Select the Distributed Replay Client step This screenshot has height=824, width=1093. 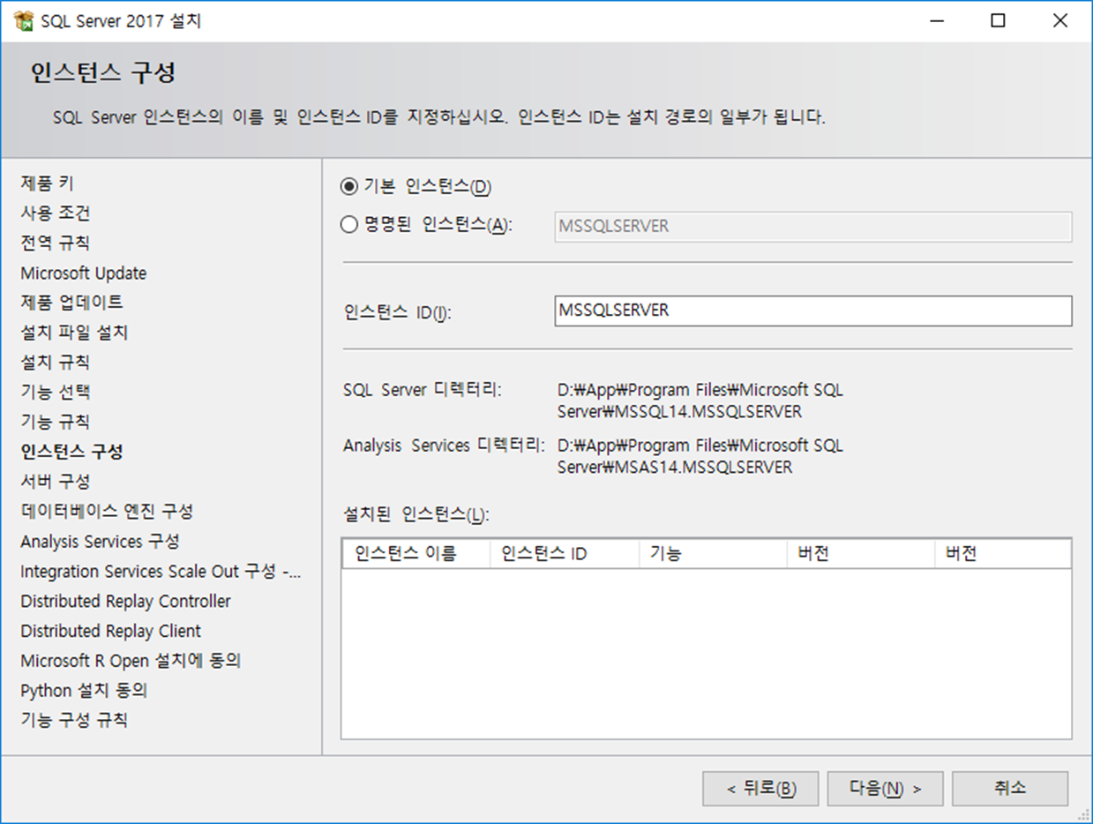(111, 631)
